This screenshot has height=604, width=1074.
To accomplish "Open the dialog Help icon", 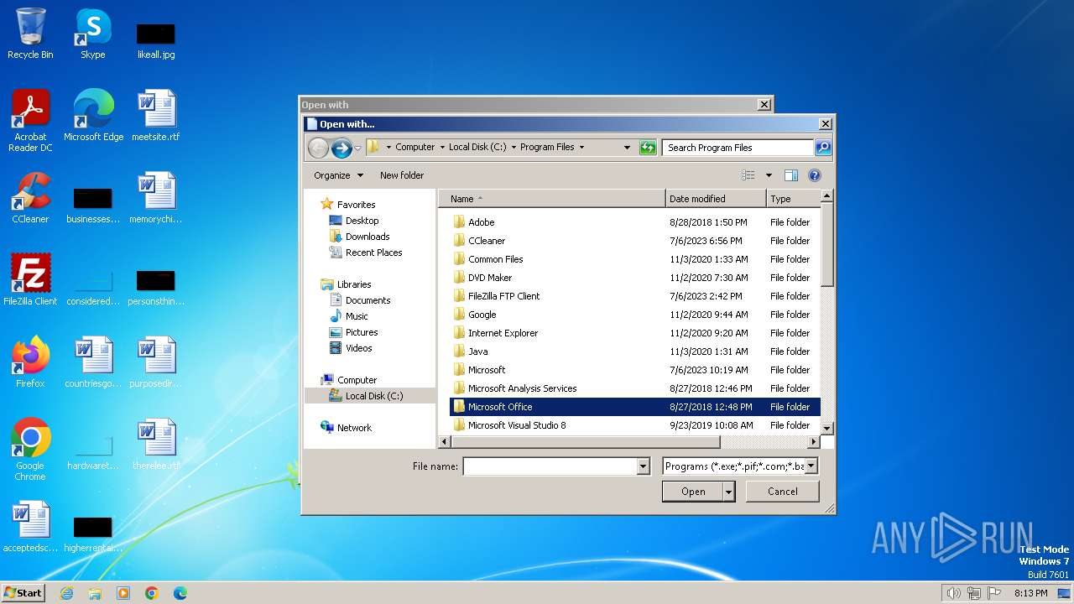I will 814,175.
